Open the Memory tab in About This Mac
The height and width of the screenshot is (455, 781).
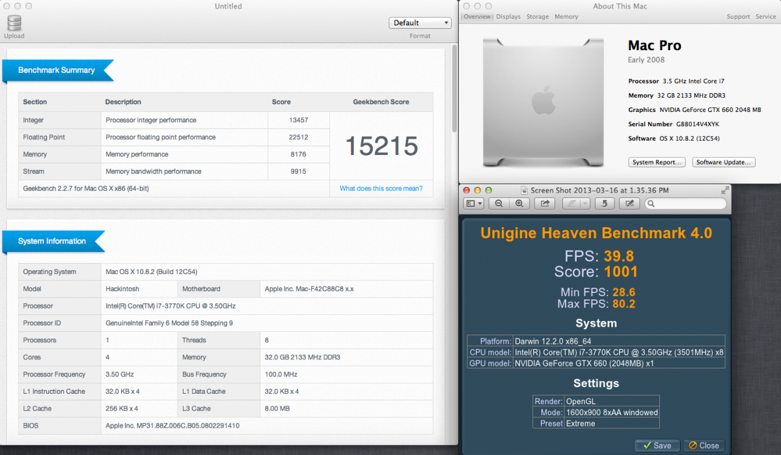[x=566, y=17]
